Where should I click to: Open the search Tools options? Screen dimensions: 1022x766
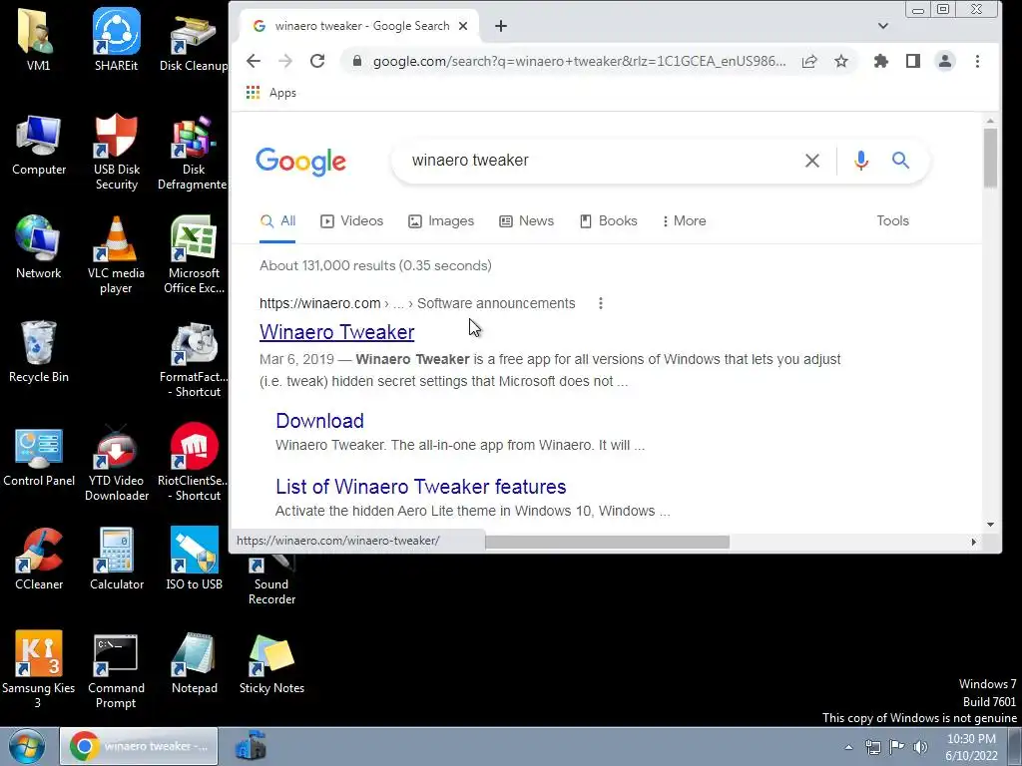point(892,220)
